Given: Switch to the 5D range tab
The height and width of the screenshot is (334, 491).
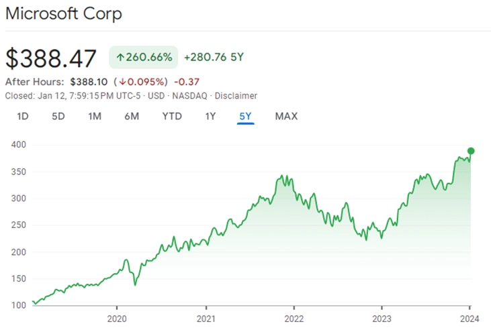Looking at the screenshot, I should [x=58, y=116].
